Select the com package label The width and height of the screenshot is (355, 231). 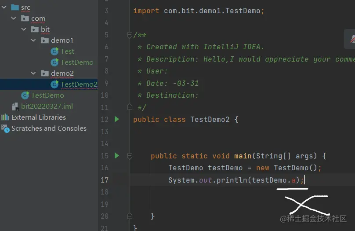coord(38,18)
